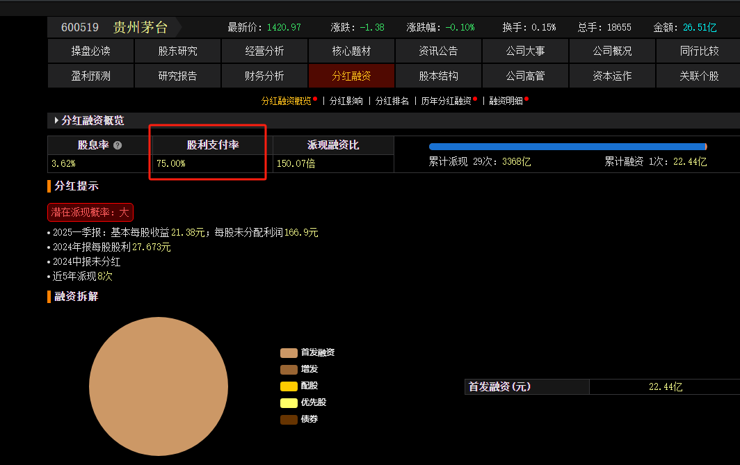Click the 股息率 help question-mark icon
This screenshot has height=465, width=740.
tap(118, 145)
